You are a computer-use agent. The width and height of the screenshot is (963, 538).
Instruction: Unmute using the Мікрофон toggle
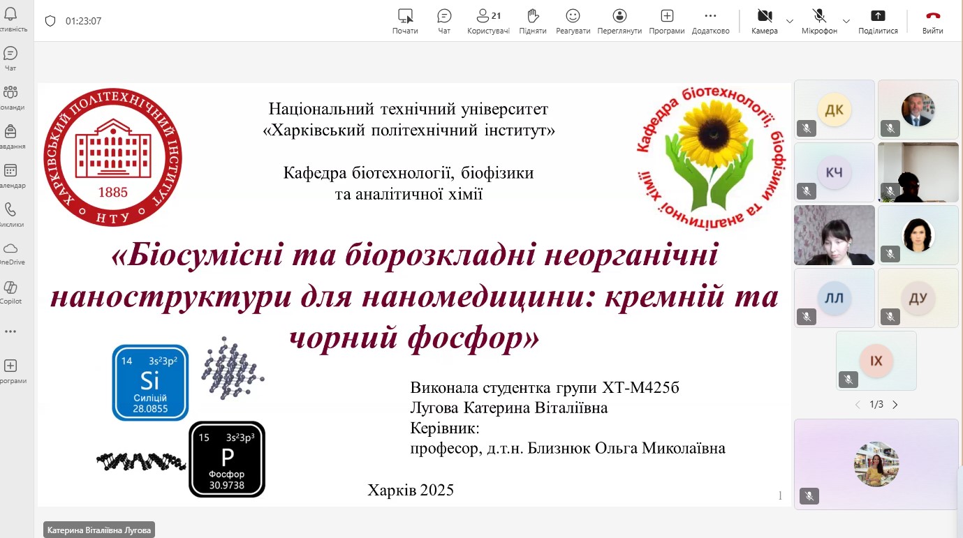click(819, 20)
